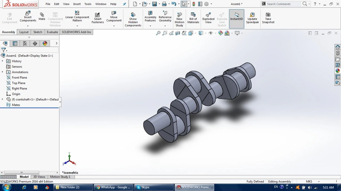Click Zoom to Fit in view toolbar
The height and width of the screenshot is (191, 341).
point(158,33)
